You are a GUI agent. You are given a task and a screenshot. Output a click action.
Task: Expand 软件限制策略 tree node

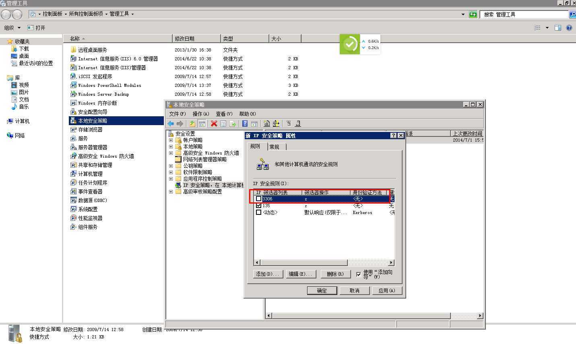coord(171,172)
